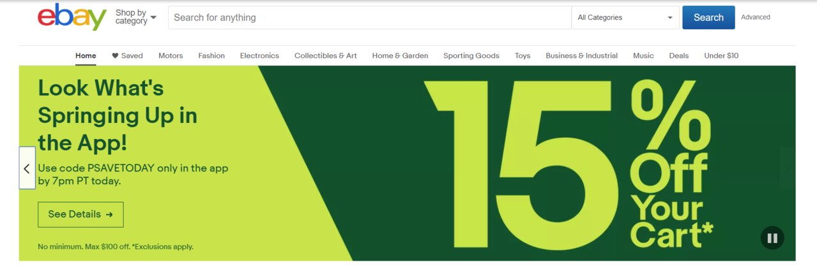Go to next banner slide
817x269 pixels.
point(787,168)
